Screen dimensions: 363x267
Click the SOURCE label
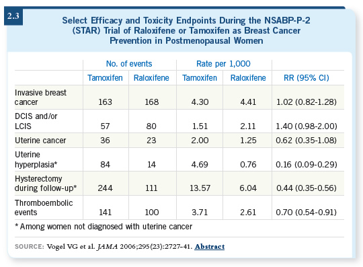[30, 247]
